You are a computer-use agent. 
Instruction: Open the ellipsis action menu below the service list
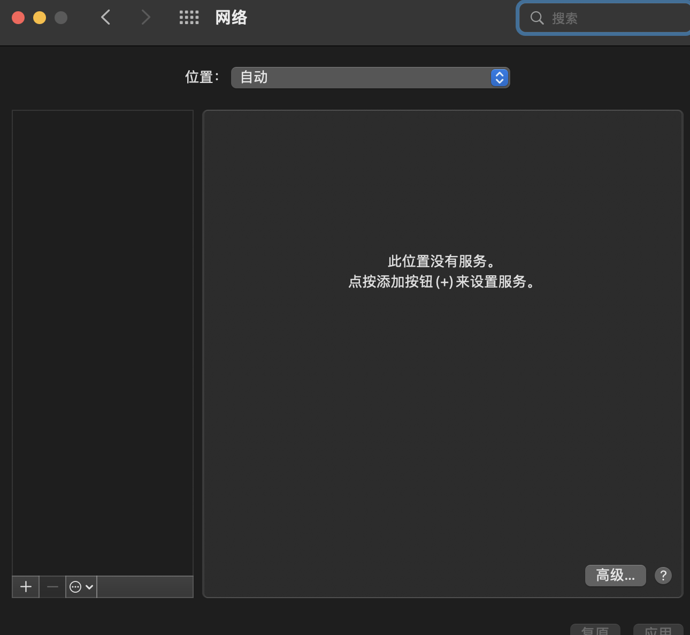point(81,587)
